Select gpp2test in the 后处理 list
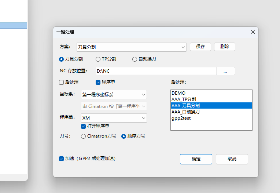The height and width of the screenshot is (193, 280). click(211, 118)
